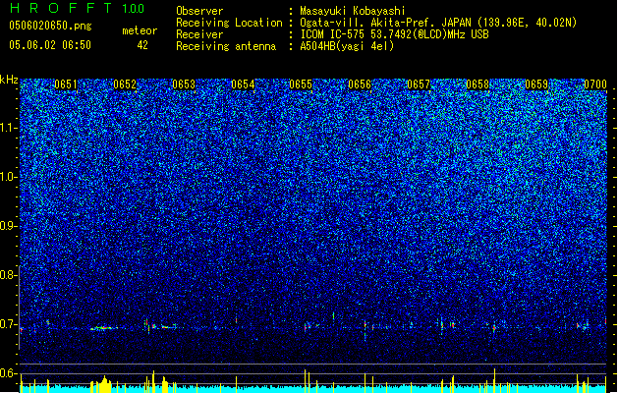This screenshot has height=393, width=618.
Task: Click receiver ICOM IC-575 53.7492 MHz text
Action: (395, 34)
